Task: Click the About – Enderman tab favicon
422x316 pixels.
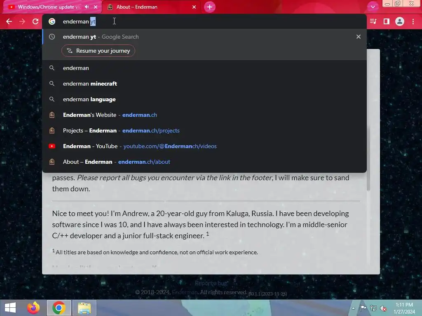Action: [110, 7]
